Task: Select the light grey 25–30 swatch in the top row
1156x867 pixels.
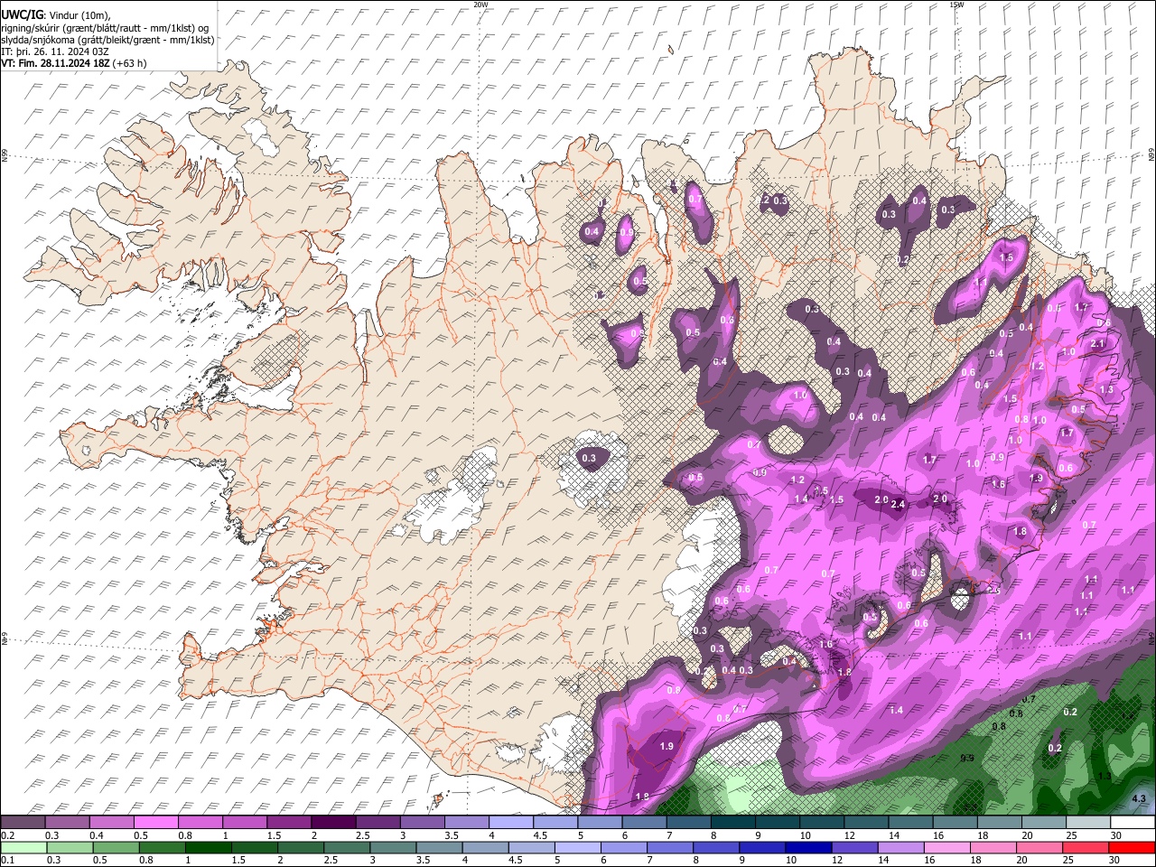Action: click(1088, 822)
